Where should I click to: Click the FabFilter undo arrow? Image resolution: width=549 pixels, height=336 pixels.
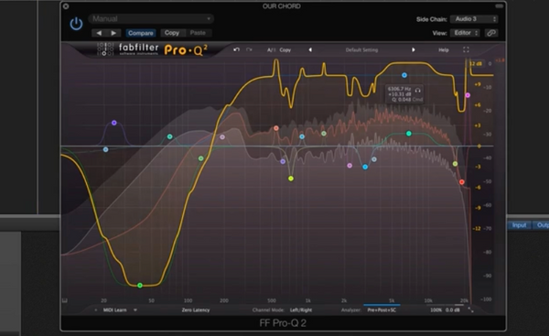coord(237,49)
